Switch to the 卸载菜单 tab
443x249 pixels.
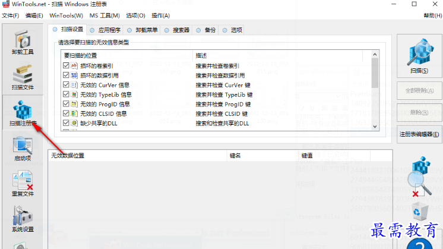click(143, 30)
